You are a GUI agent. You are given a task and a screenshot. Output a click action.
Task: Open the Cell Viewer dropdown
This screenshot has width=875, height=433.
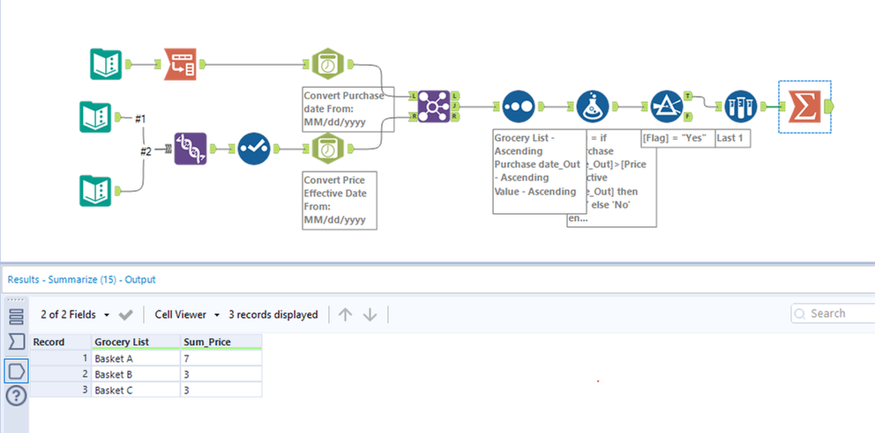(x=188, y=314)
